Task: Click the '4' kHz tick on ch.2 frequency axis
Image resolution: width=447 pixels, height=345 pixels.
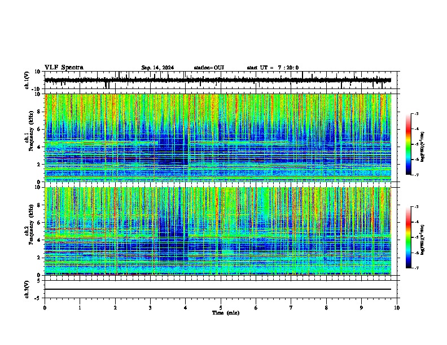Action: click(x=40, y=240)
